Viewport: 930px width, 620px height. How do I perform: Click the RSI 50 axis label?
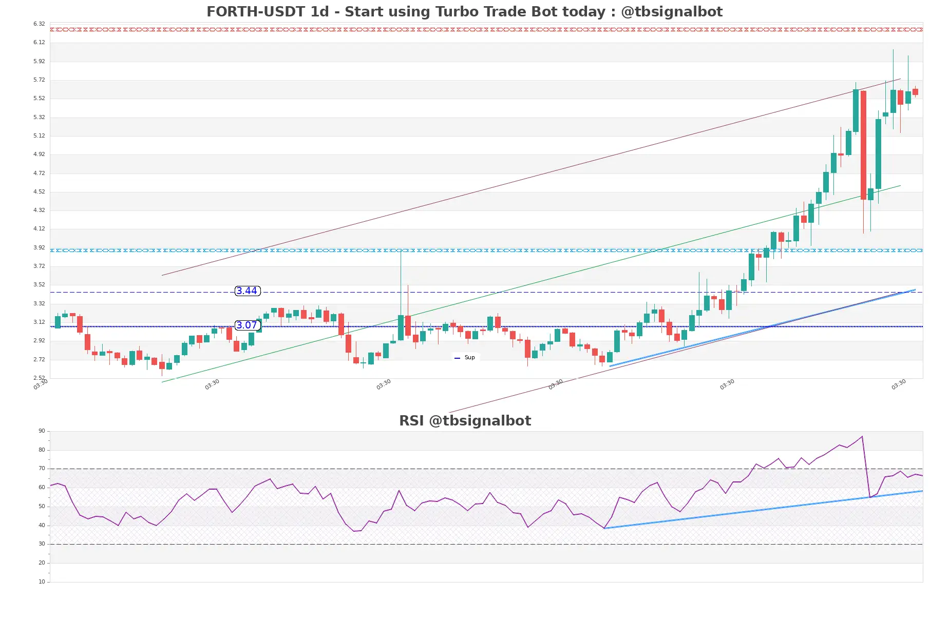click(x=42, y=507)
